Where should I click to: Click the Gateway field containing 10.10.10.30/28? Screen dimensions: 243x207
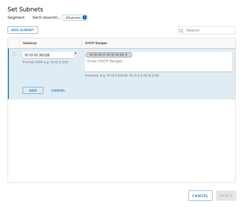pyautogui.click(x=48, y=55)
